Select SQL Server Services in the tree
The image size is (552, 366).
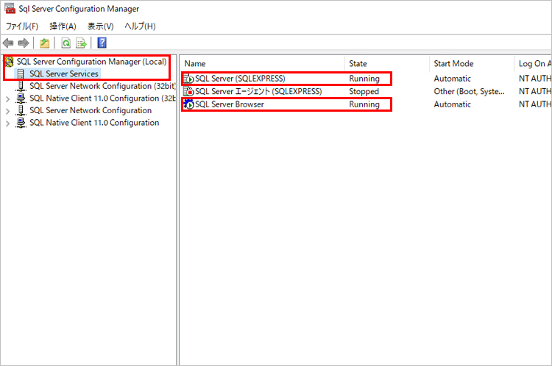64,73
